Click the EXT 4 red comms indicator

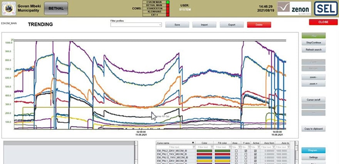168,15
